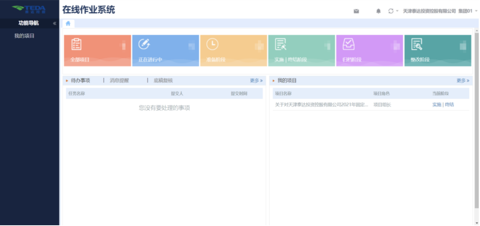Open the 归档阶段 tile
This screenshot has height=226, width=480.
coord(370,51)
